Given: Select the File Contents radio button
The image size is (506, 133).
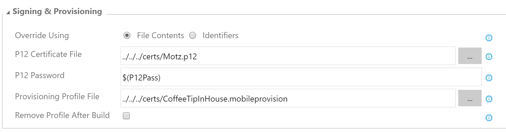Looking at the screenshot, I should pyautogui.click(x=127, y=36).
